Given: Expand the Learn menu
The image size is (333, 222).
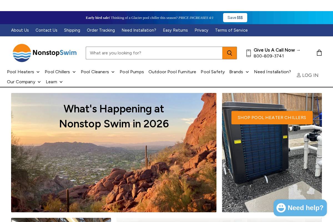Looking at the screenshot, I should [54, 82].
